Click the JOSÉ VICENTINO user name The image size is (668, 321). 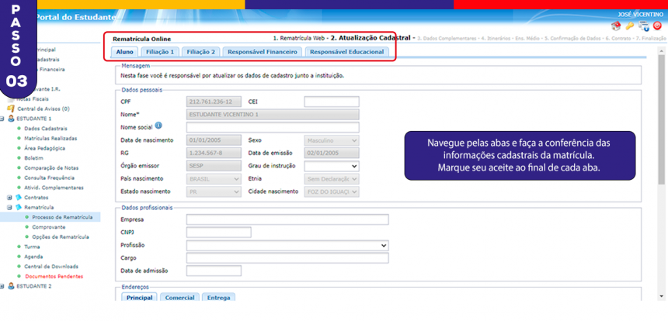[640, 15]
